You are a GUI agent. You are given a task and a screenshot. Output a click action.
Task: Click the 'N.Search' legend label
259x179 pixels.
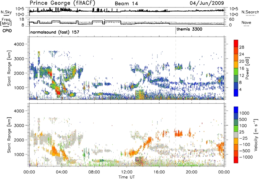(250, 12)
